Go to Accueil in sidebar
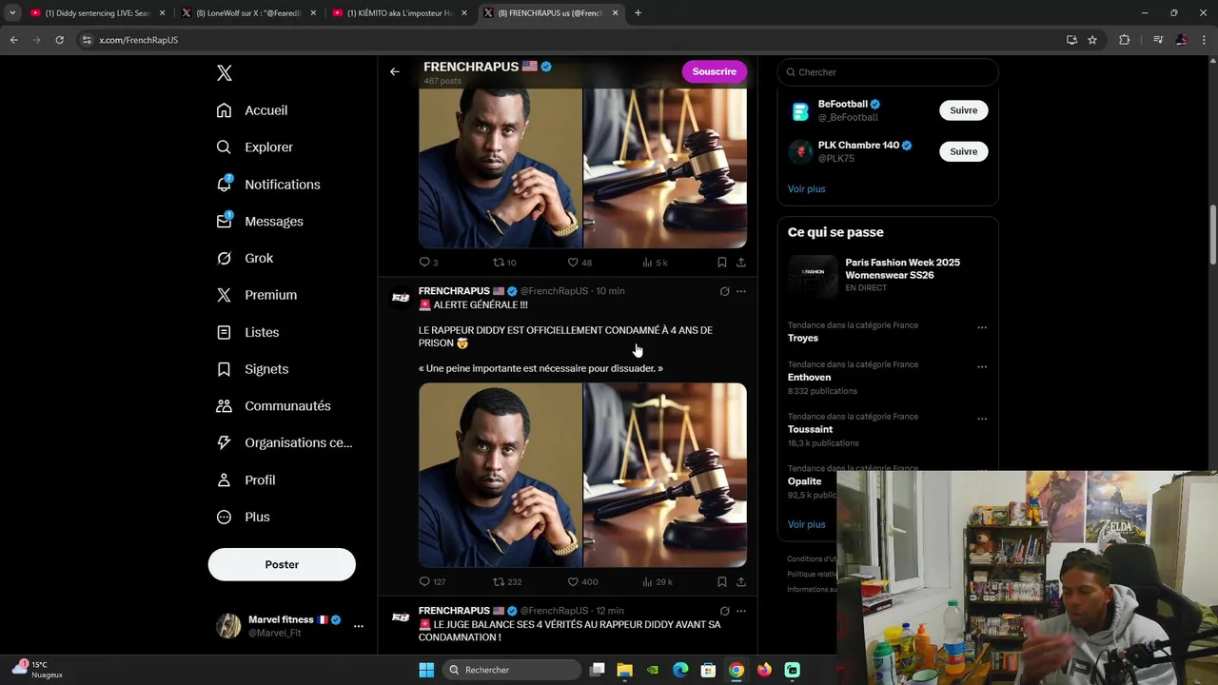The image size is (1218, 685). (x=252, y=110)
